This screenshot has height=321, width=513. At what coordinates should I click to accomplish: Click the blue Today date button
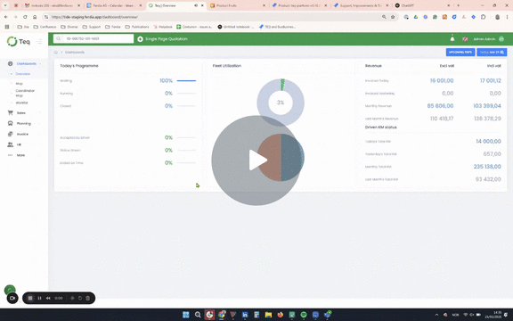pyautogui.click(x=492, y=52)
